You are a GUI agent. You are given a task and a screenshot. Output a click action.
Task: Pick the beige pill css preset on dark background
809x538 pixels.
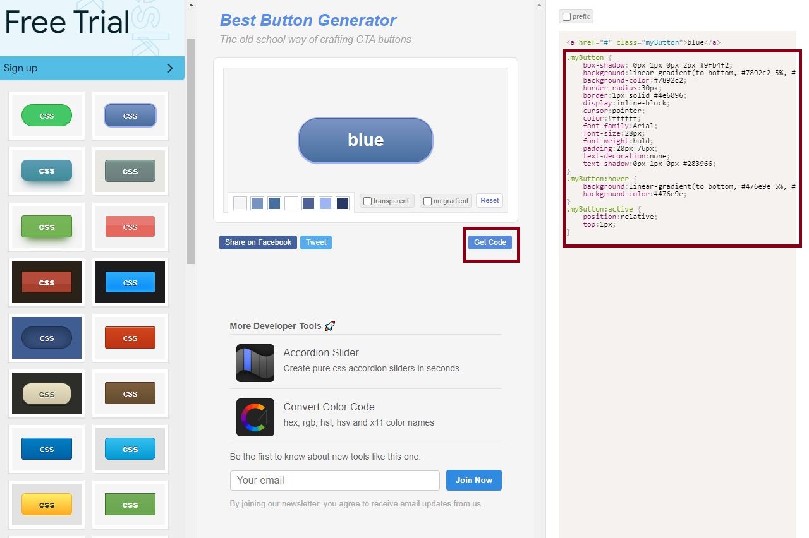tap(47, 393)
